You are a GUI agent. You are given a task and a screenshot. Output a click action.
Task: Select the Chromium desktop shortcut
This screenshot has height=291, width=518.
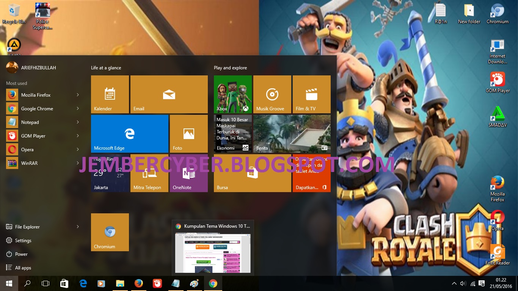498,14
